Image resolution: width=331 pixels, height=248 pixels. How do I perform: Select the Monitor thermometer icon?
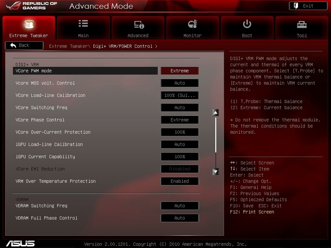pos(192,24)
